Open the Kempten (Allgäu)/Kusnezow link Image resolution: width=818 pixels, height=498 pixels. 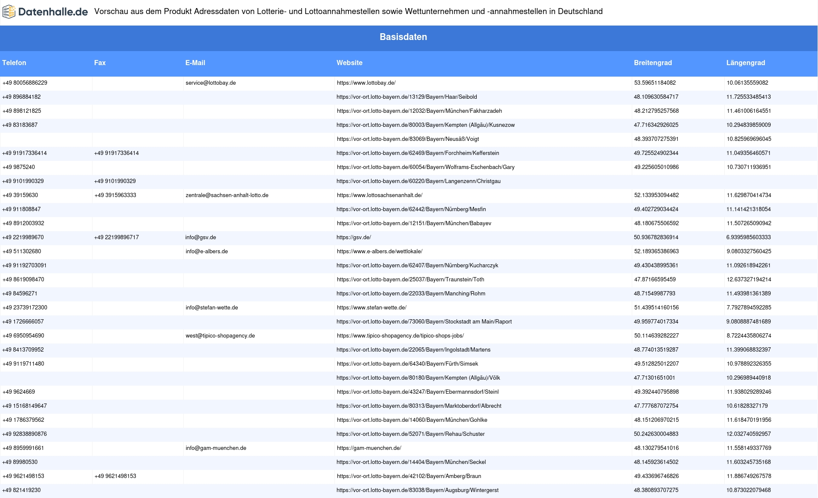[425, 125]
